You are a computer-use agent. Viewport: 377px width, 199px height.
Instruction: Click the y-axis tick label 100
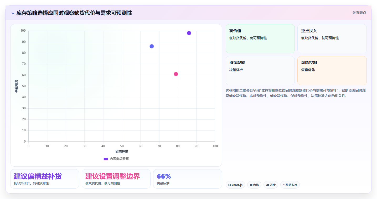point(23,31)
